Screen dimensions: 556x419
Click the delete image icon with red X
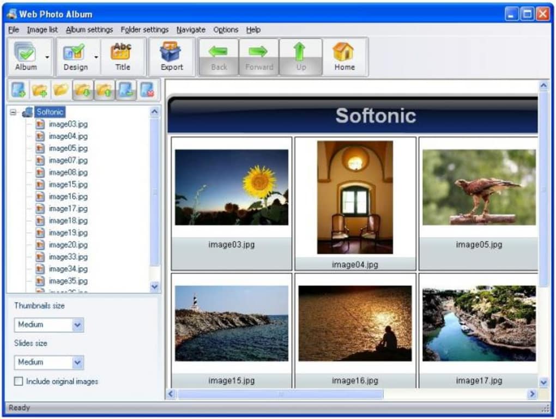[x=148, y=90]
